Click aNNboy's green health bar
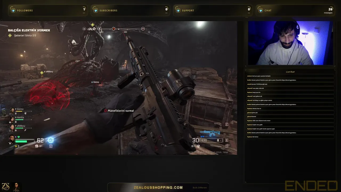This screenshot has width=341, height=192. pos(24,128)
